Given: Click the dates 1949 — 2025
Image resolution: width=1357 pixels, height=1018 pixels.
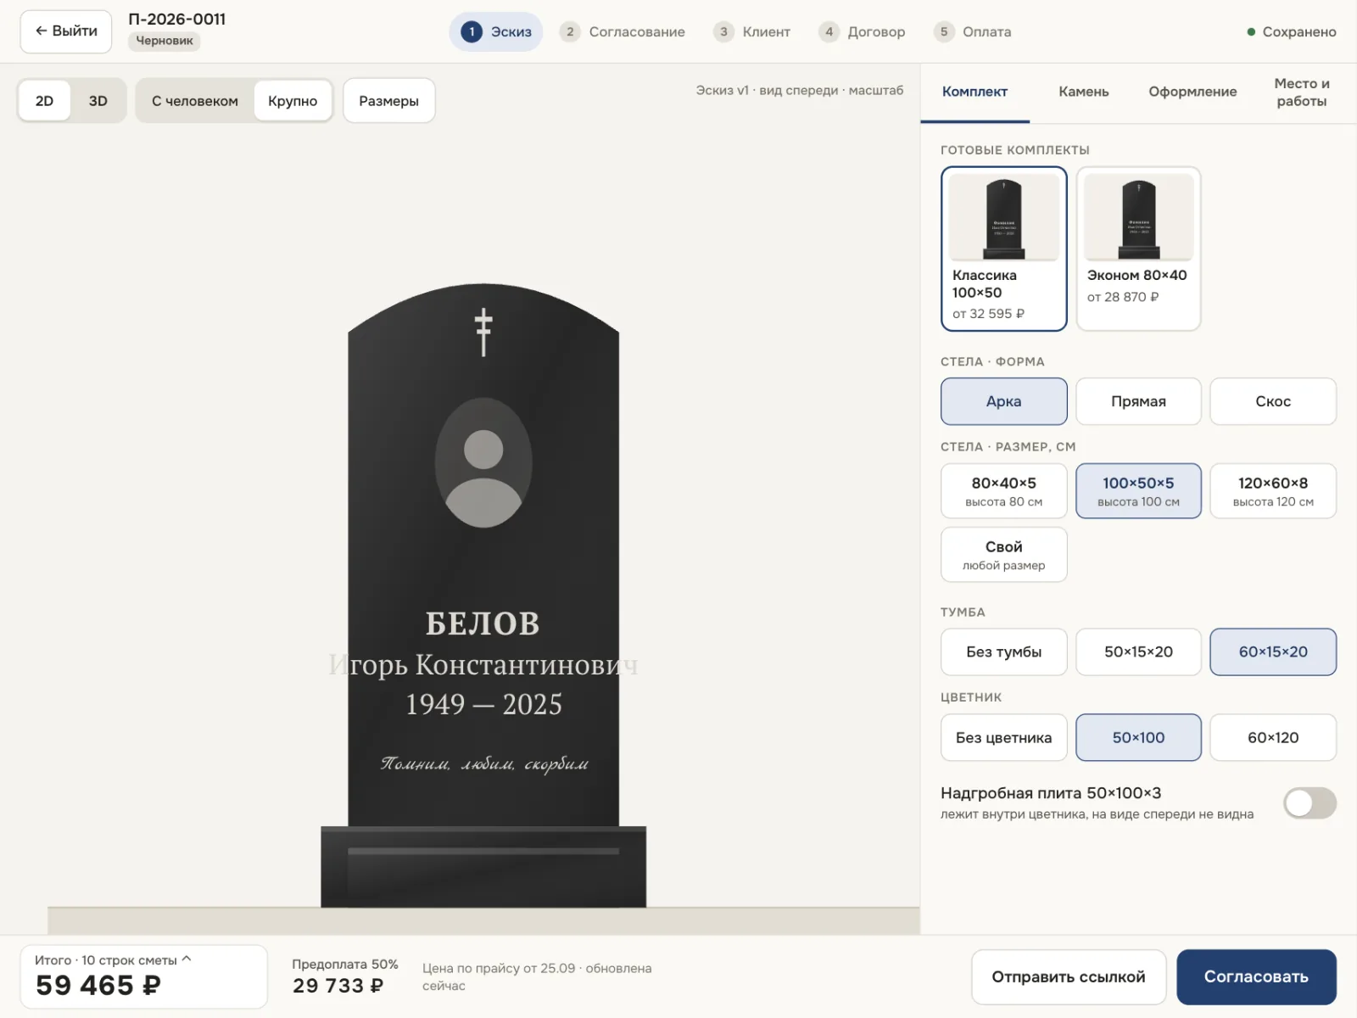Looking at the screenshot, I should coord(483,704).
